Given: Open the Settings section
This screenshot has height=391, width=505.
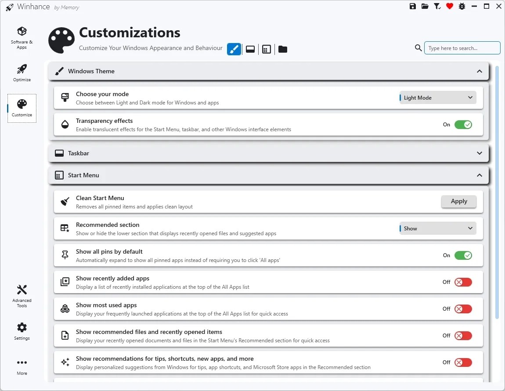Looking at the screenshot, I should coord(22,330).
